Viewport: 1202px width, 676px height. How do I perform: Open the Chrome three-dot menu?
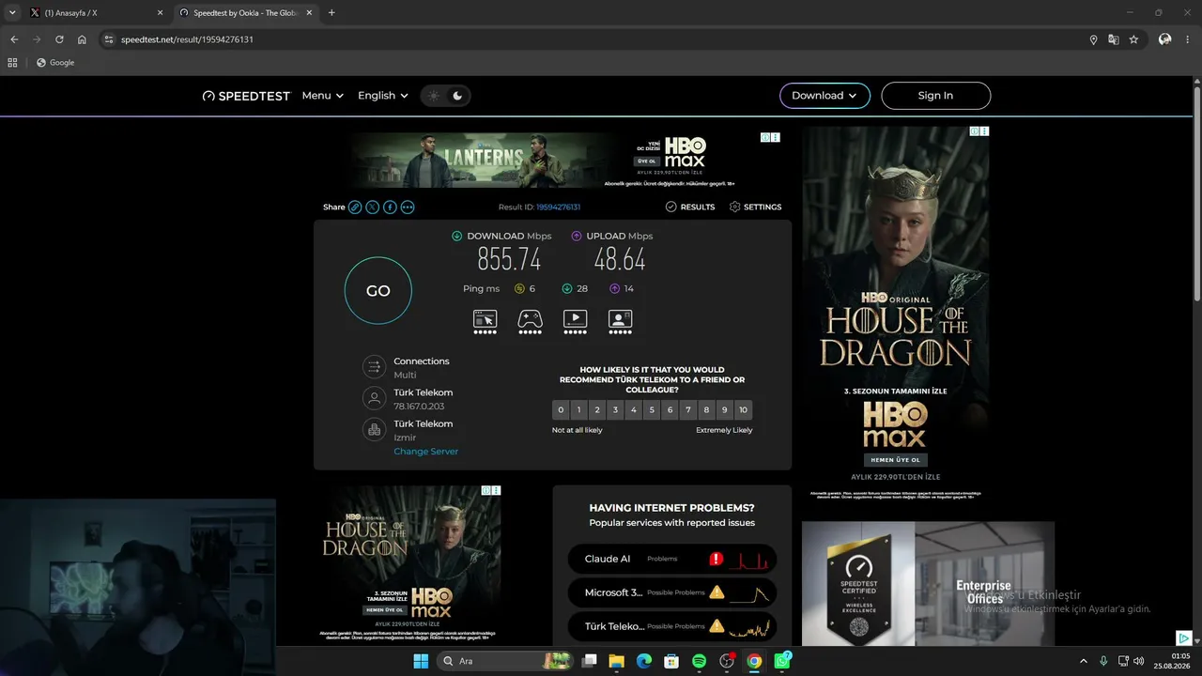(1187, 39)
